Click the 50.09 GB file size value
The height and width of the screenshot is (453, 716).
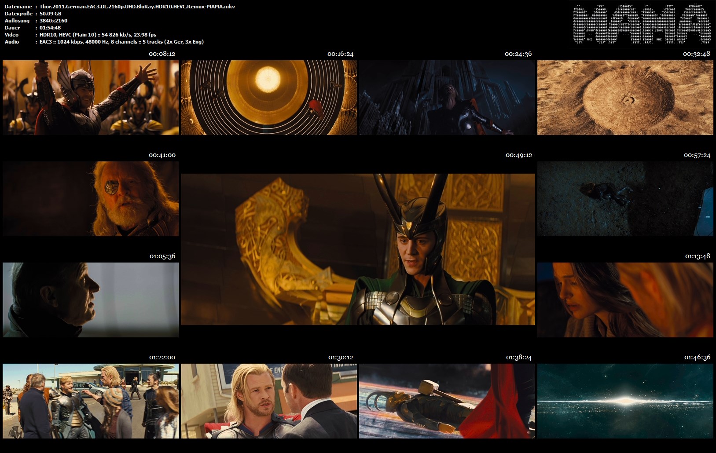coord(51,14)
